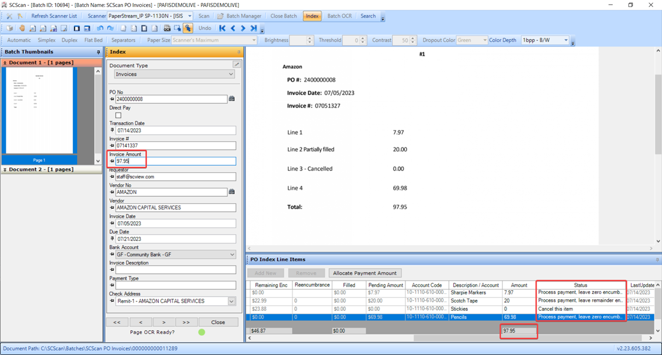Select the Page 1 thumbnail
The height and width of the screenshot is (355, 662).
(39, 112)
